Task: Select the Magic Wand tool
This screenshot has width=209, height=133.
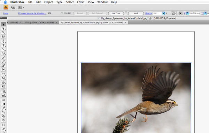Action: (x=3, y=32)
